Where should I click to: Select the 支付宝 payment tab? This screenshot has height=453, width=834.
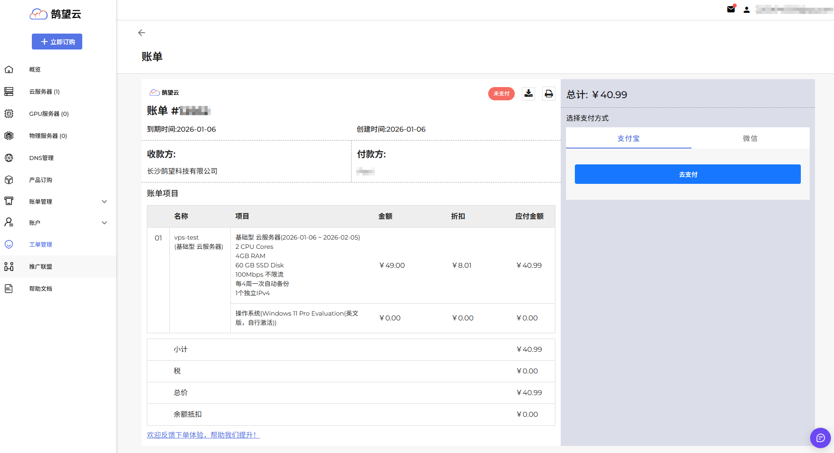(x=628, y=138)
